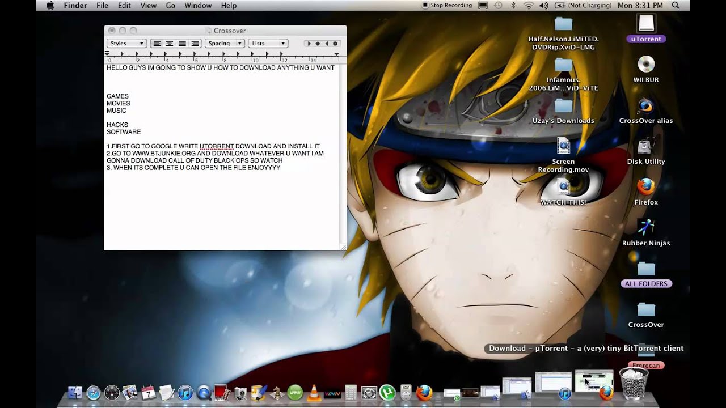Select the left tab stop marker button
This screenshot has height=408, width=726.
(x=309, y=44)
